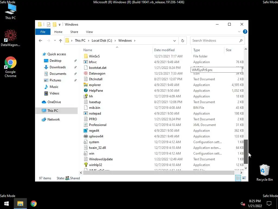Select the splwow64 printer icon
The width and height of the screenshot is (278, 209).
[86, 136]
